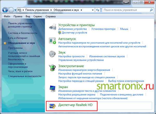Click the Control Panel icon in address bar
Image resolution: width=156 pixels, height=114 pixels.
pyautogui.click(x=19, y=10)
